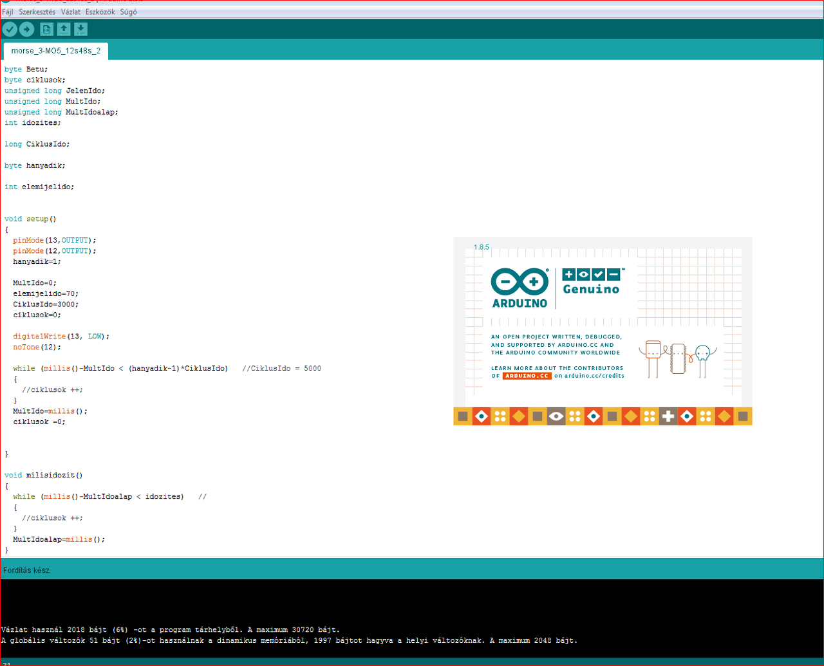Click the line 'long CiklusIdo;'
824x666 pixels.
[37, 144]
